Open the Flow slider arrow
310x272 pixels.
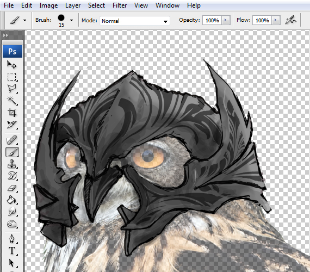(x=276, y=20)
